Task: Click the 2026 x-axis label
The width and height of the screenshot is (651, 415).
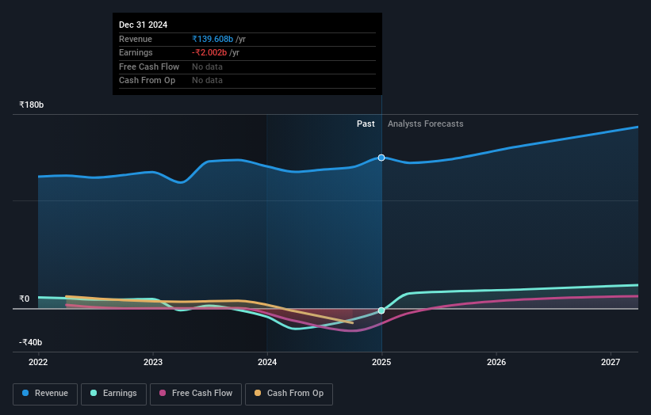Action: 496,362
